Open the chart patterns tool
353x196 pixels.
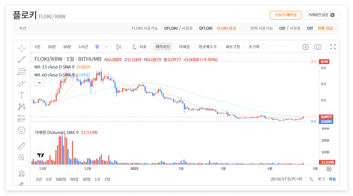(x=22, y=107)
